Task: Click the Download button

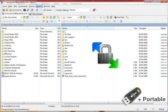Action: [x=68, y=21]
